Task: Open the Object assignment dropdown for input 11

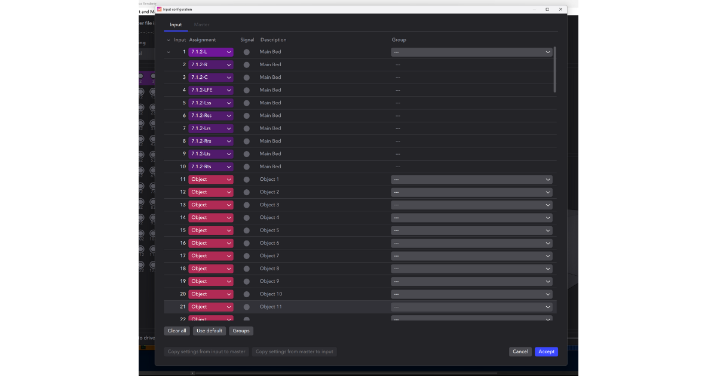Action: click(x=210, y=179)
